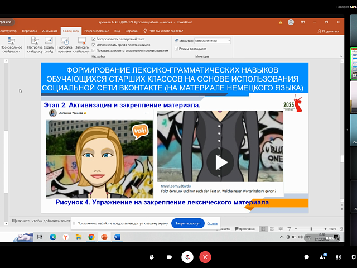Click zoom in plus button
Image resolution: width=357 pixels, height=268 pixels.
tap(325, 229)
